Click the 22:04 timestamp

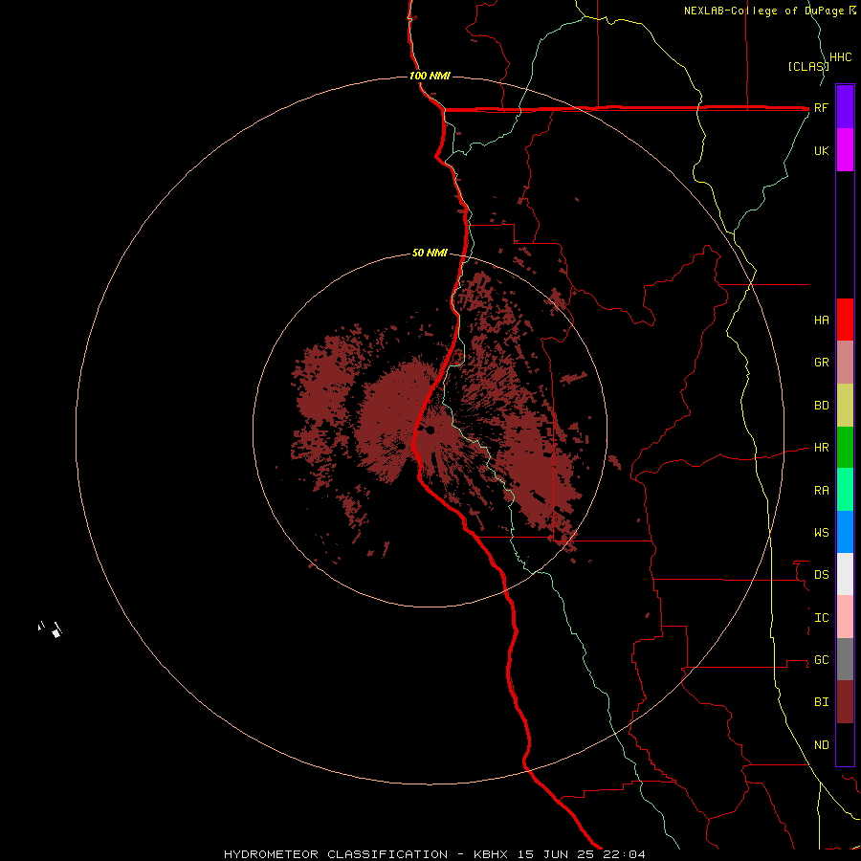point(624,854)
